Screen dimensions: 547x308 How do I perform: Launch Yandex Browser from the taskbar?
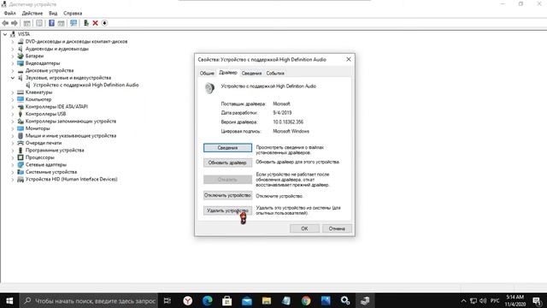point(188,300)
